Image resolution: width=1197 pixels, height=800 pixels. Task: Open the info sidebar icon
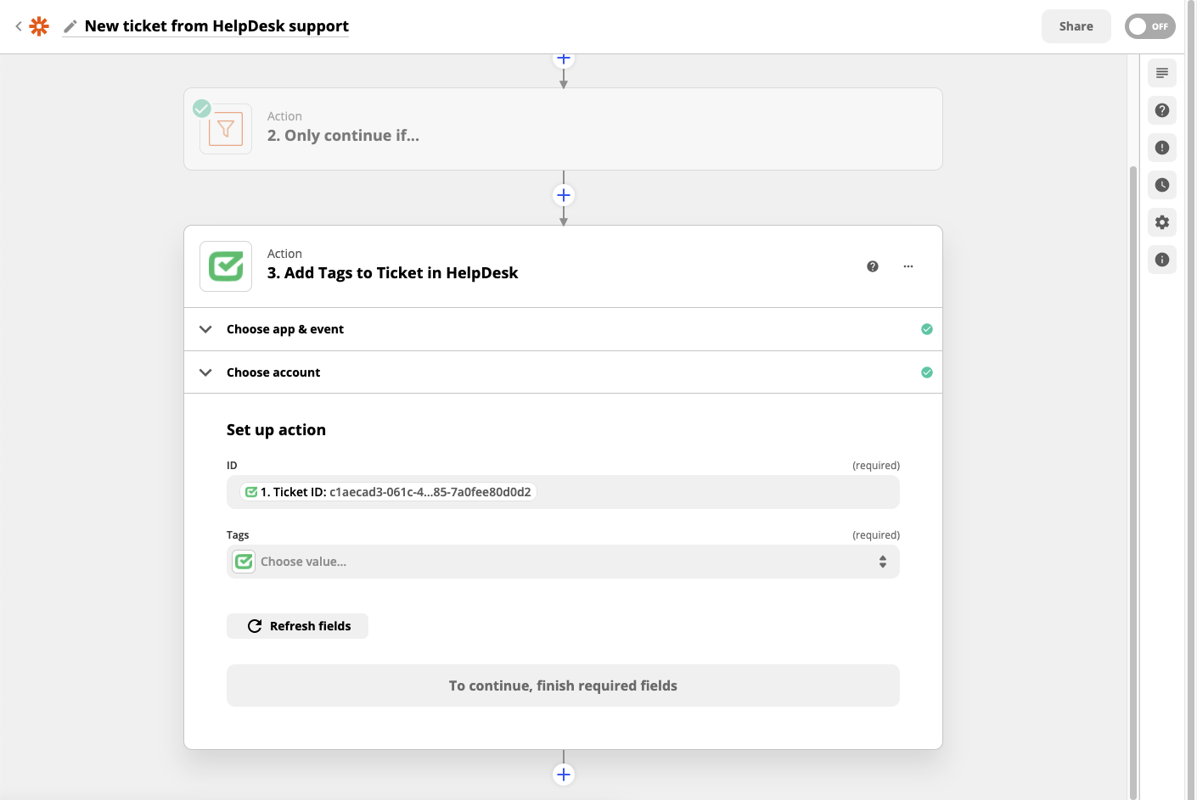click(1162, 260)
